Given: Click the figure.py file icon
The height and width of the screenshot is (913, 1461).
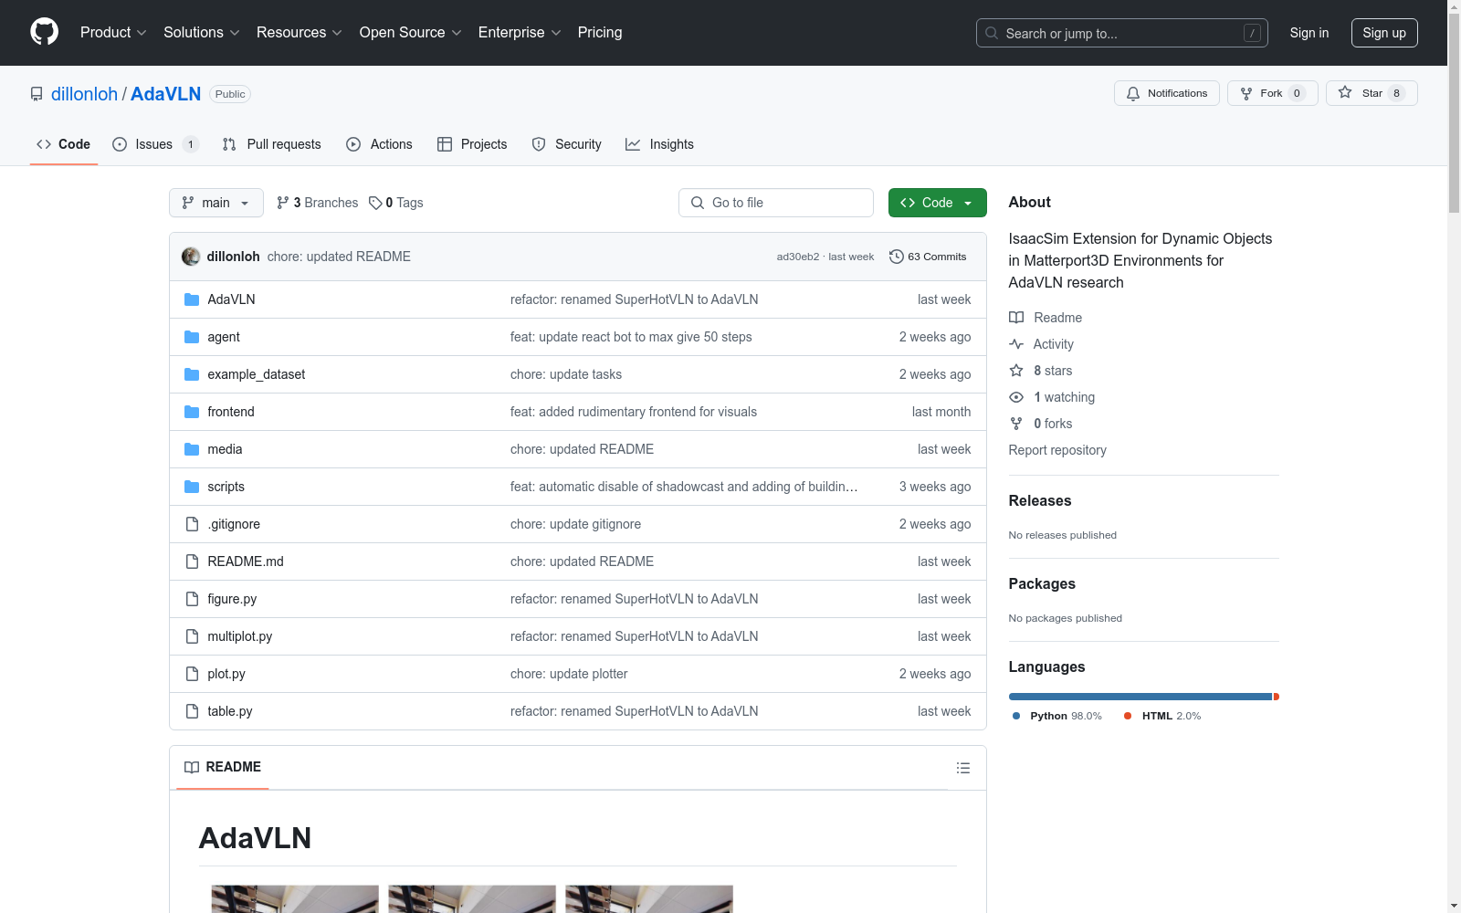Looking at the screenshot, I should click(192, 599).
